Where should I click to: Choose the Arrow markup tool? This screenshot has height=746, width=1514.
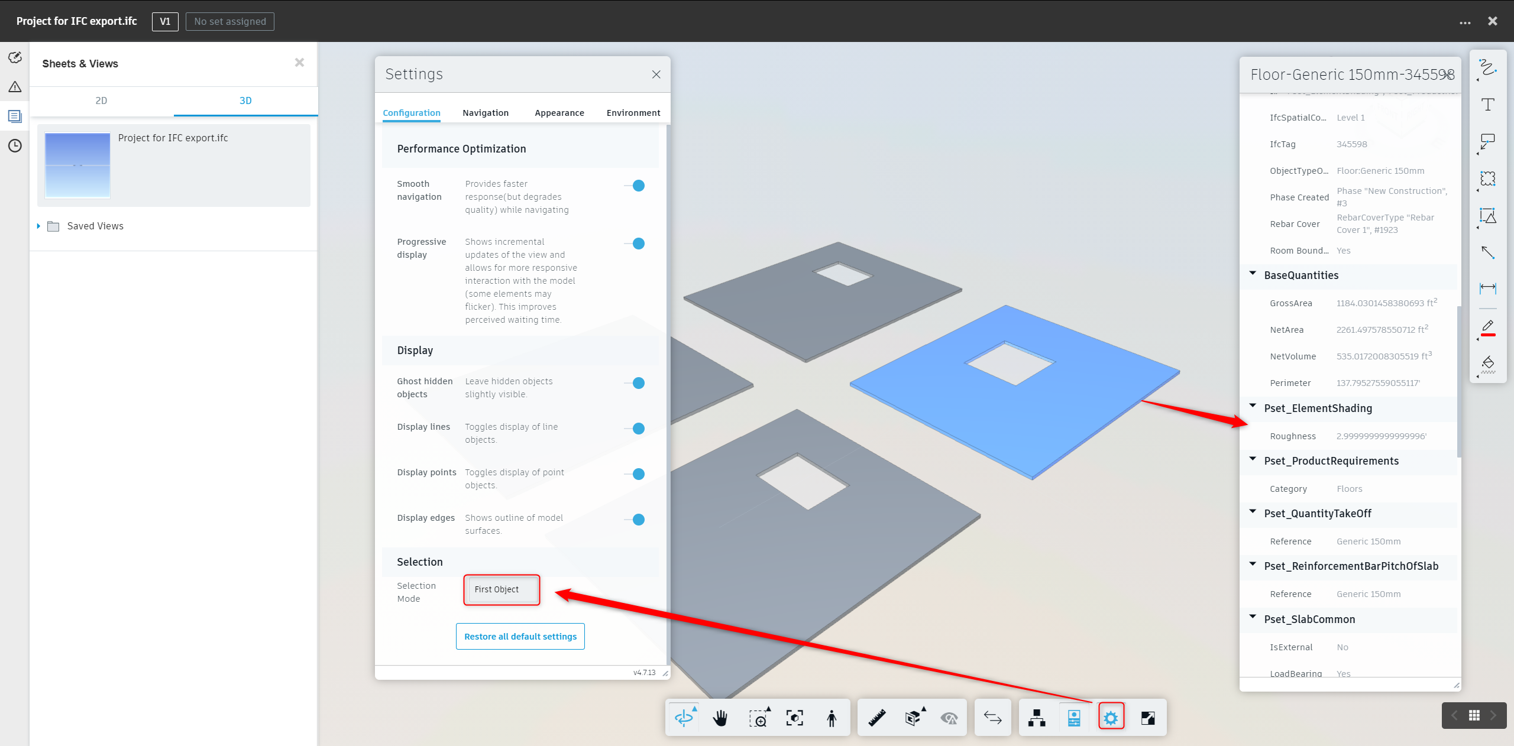[1488, 253]
